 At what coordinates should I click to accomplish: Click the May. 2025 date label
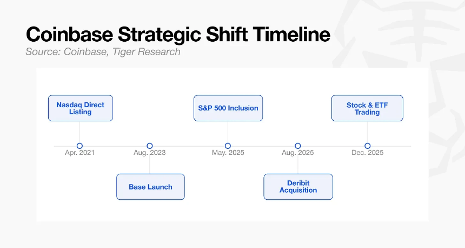tap(228, 153)
